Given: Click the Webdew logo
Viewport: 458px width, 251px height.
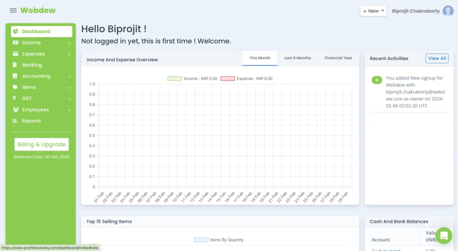Looking at the screenshot, I should point(38,10).
